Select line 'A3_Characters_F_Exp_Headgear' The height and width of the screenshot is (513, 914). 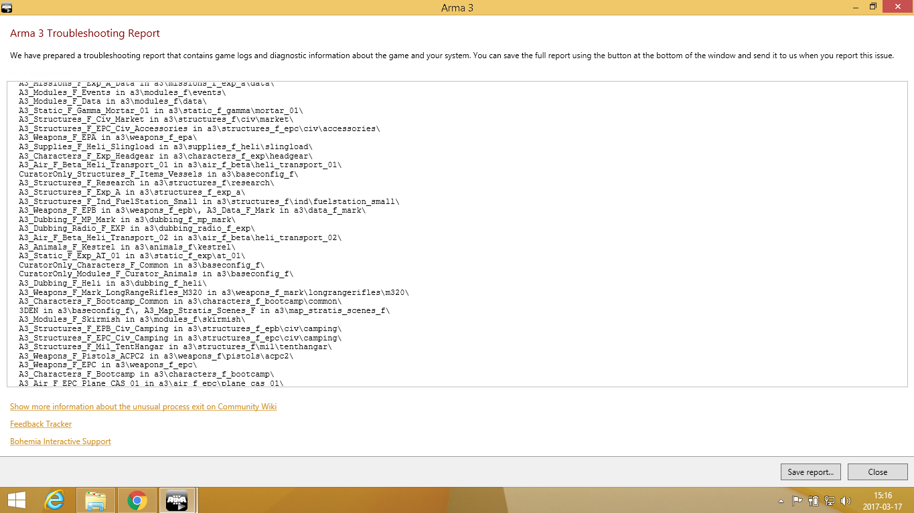point(165,156)
